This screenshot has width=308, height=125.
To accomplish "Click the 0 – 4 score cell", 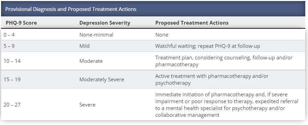I will click(9, 35).
